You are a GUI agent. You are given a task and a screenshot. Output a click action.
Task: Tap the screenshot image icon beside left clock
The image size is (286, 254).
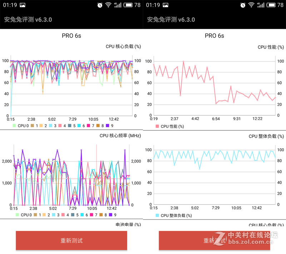click(x=22, y=5)
